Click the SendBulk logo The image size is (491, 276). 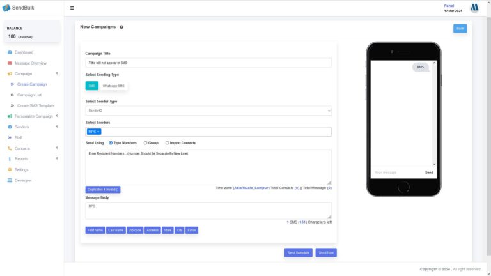click(x=19, y=8)
